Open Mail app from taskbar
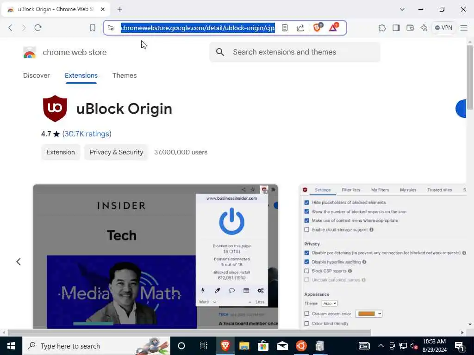This screenshot has height=355, width=474. 282,346
